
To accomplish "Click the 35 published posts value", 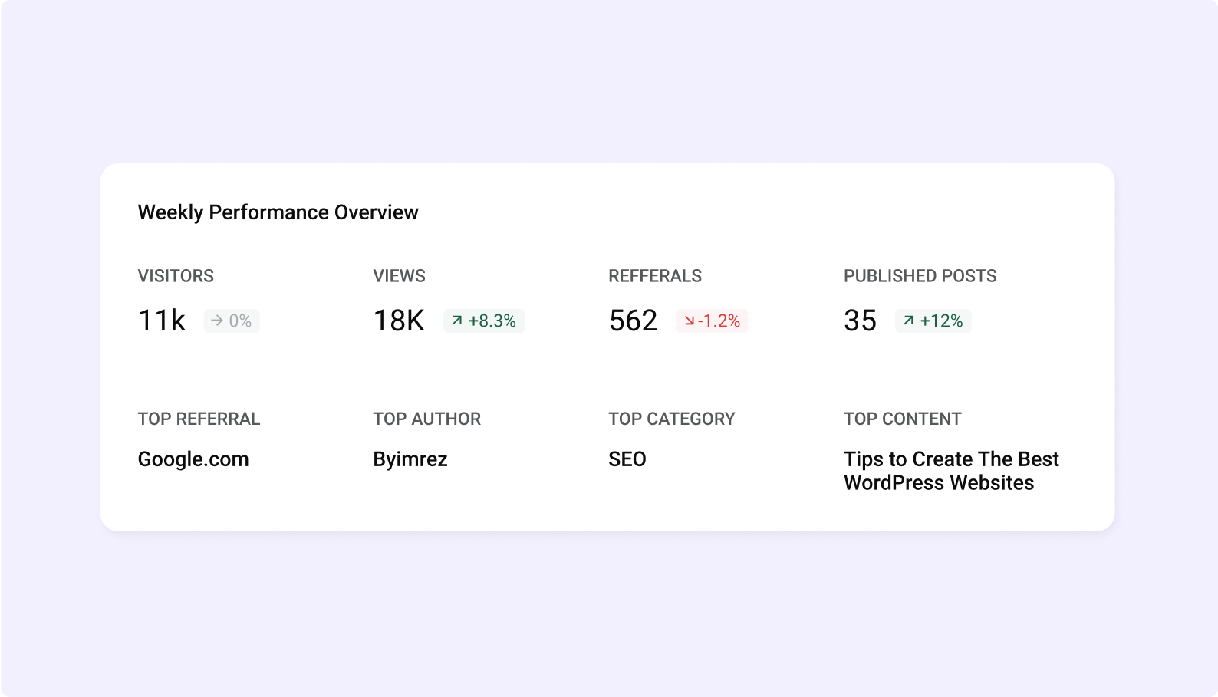I will 860,321.
